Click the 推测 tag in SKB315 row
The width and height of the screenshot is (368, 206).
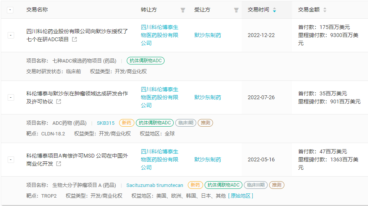tap(205, 123)
